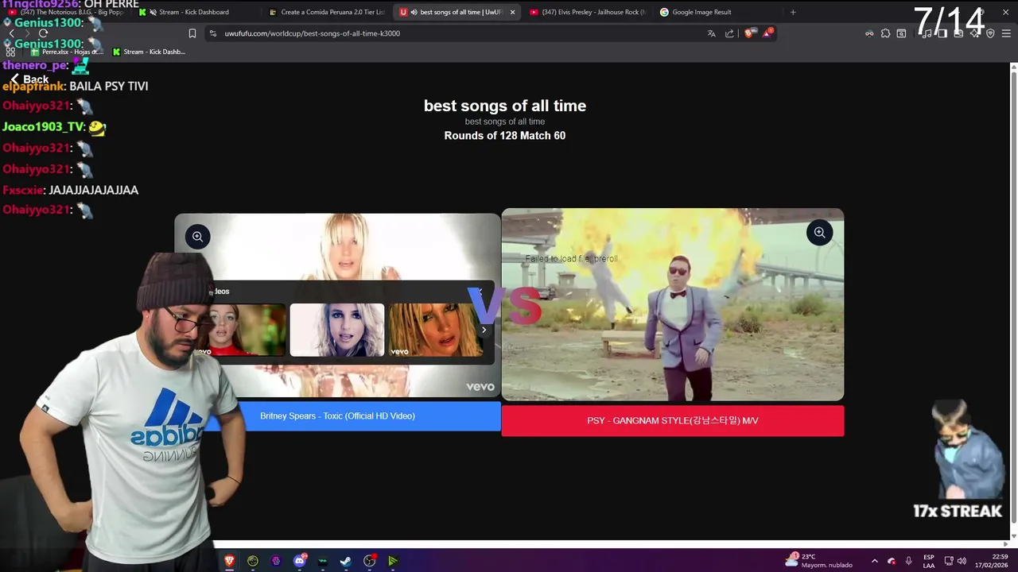The image size is (1018, 572).
Task: Play the PSY Gangnam Style video
Action: (673, 305)
